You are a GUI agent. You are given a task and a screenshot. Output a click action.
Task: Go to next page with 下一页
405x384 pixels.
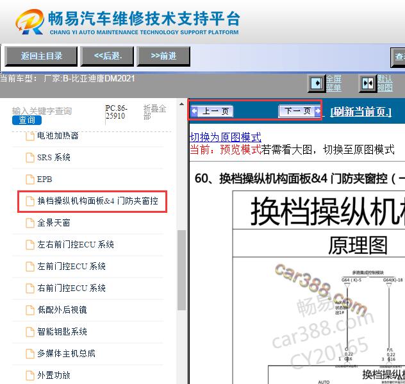[x=300, y=111]
